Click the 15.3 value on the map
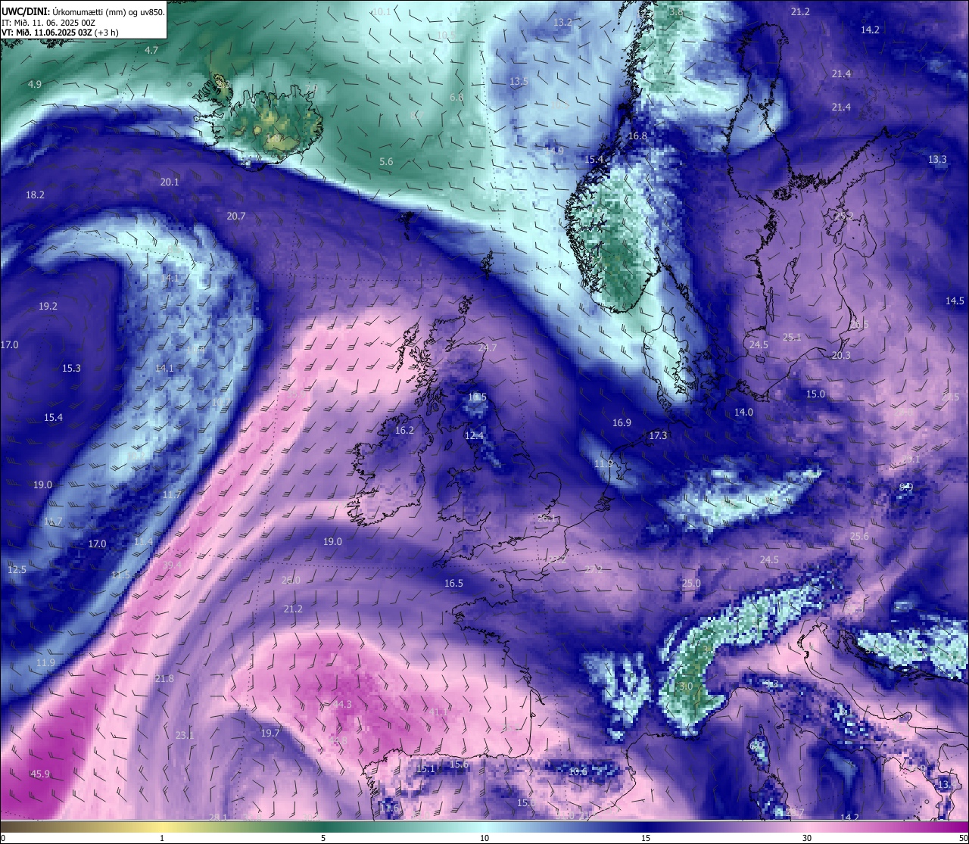The image size is (969, 844). 71,368
